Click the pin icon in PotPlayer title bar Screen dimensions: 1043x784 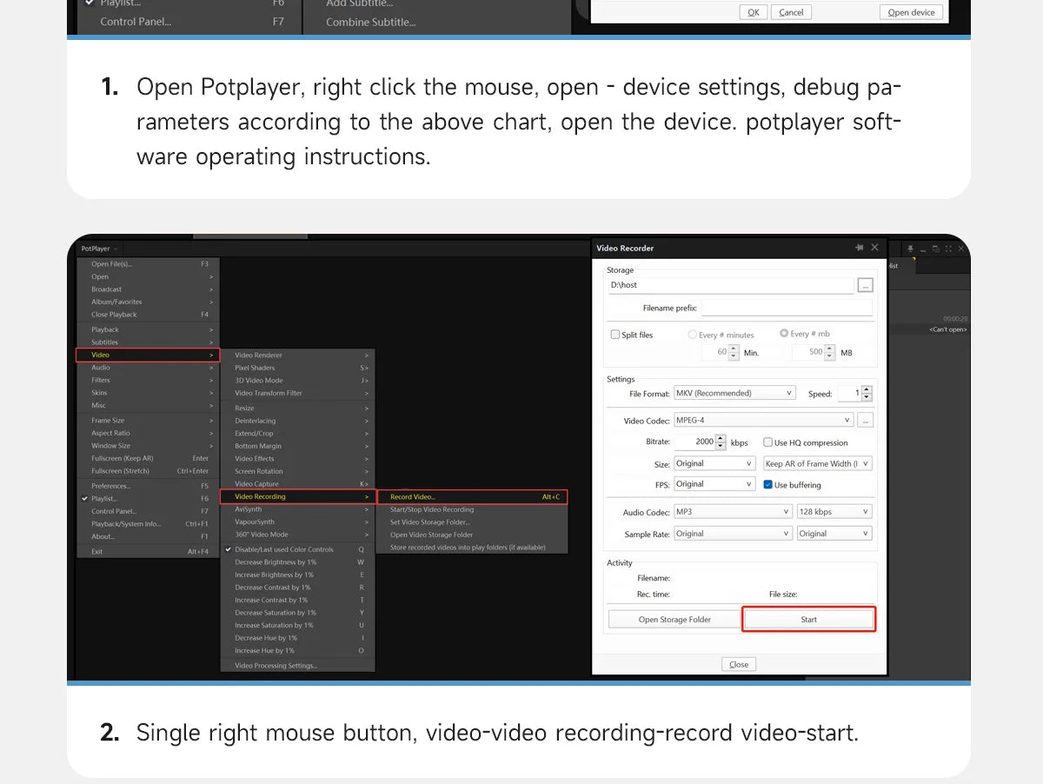(911, 249)
